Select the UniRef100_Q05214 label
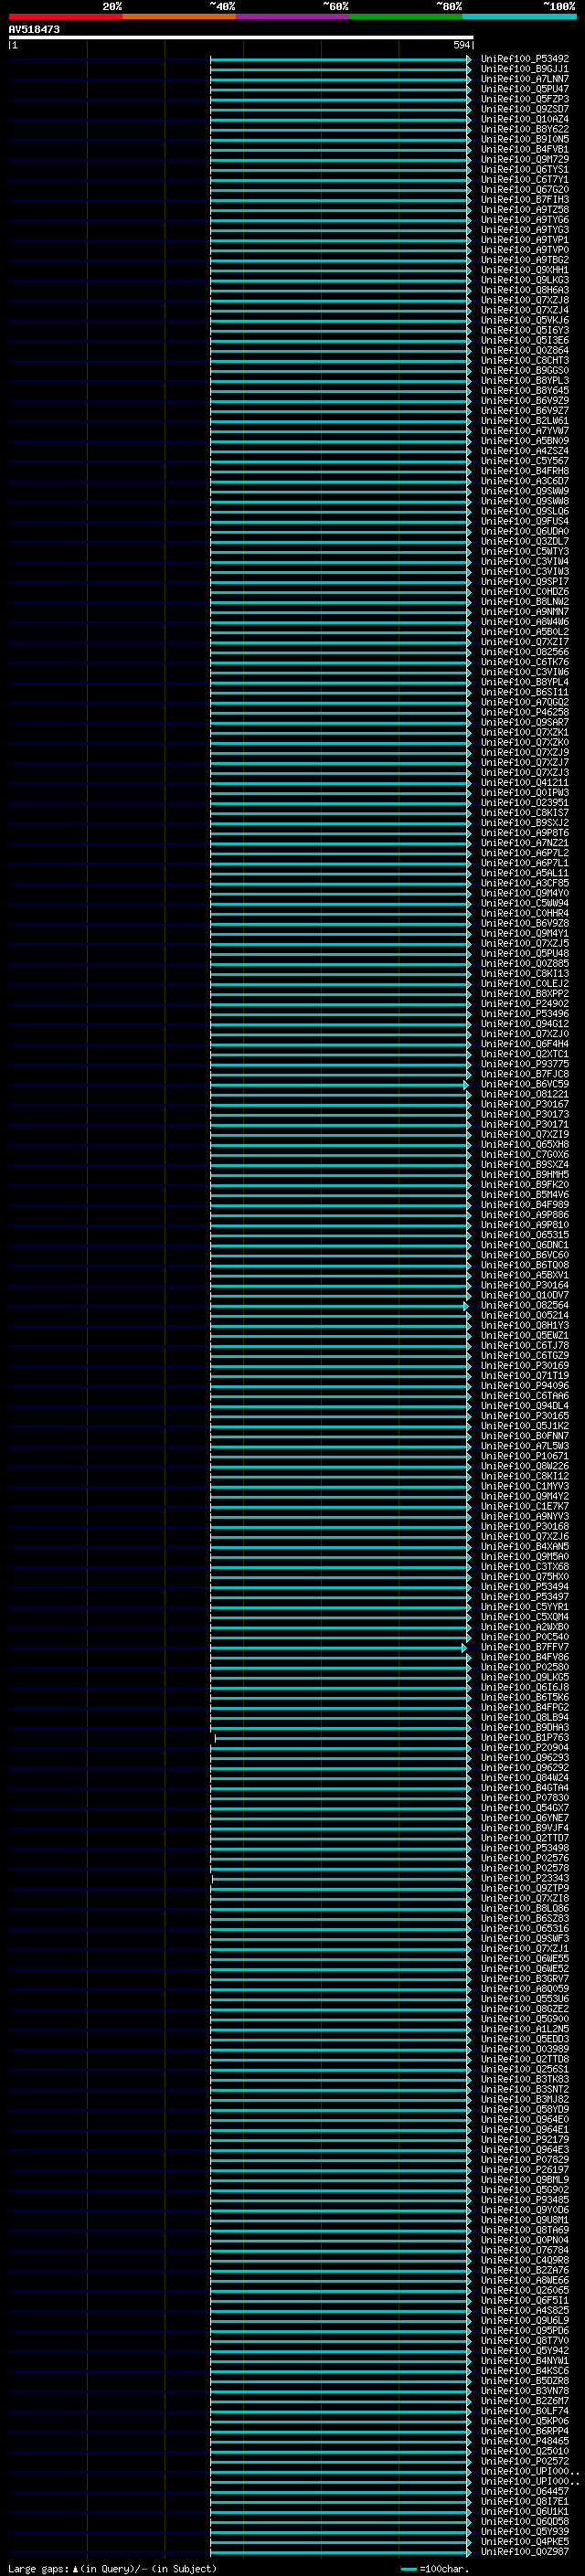585x2576 pixels. coord(525,1316)
